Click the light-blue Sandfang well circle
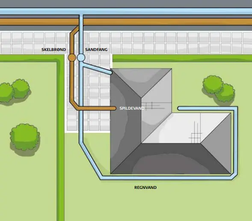The image size is (252, 221). pyautogui.click(x=81, y=57)
